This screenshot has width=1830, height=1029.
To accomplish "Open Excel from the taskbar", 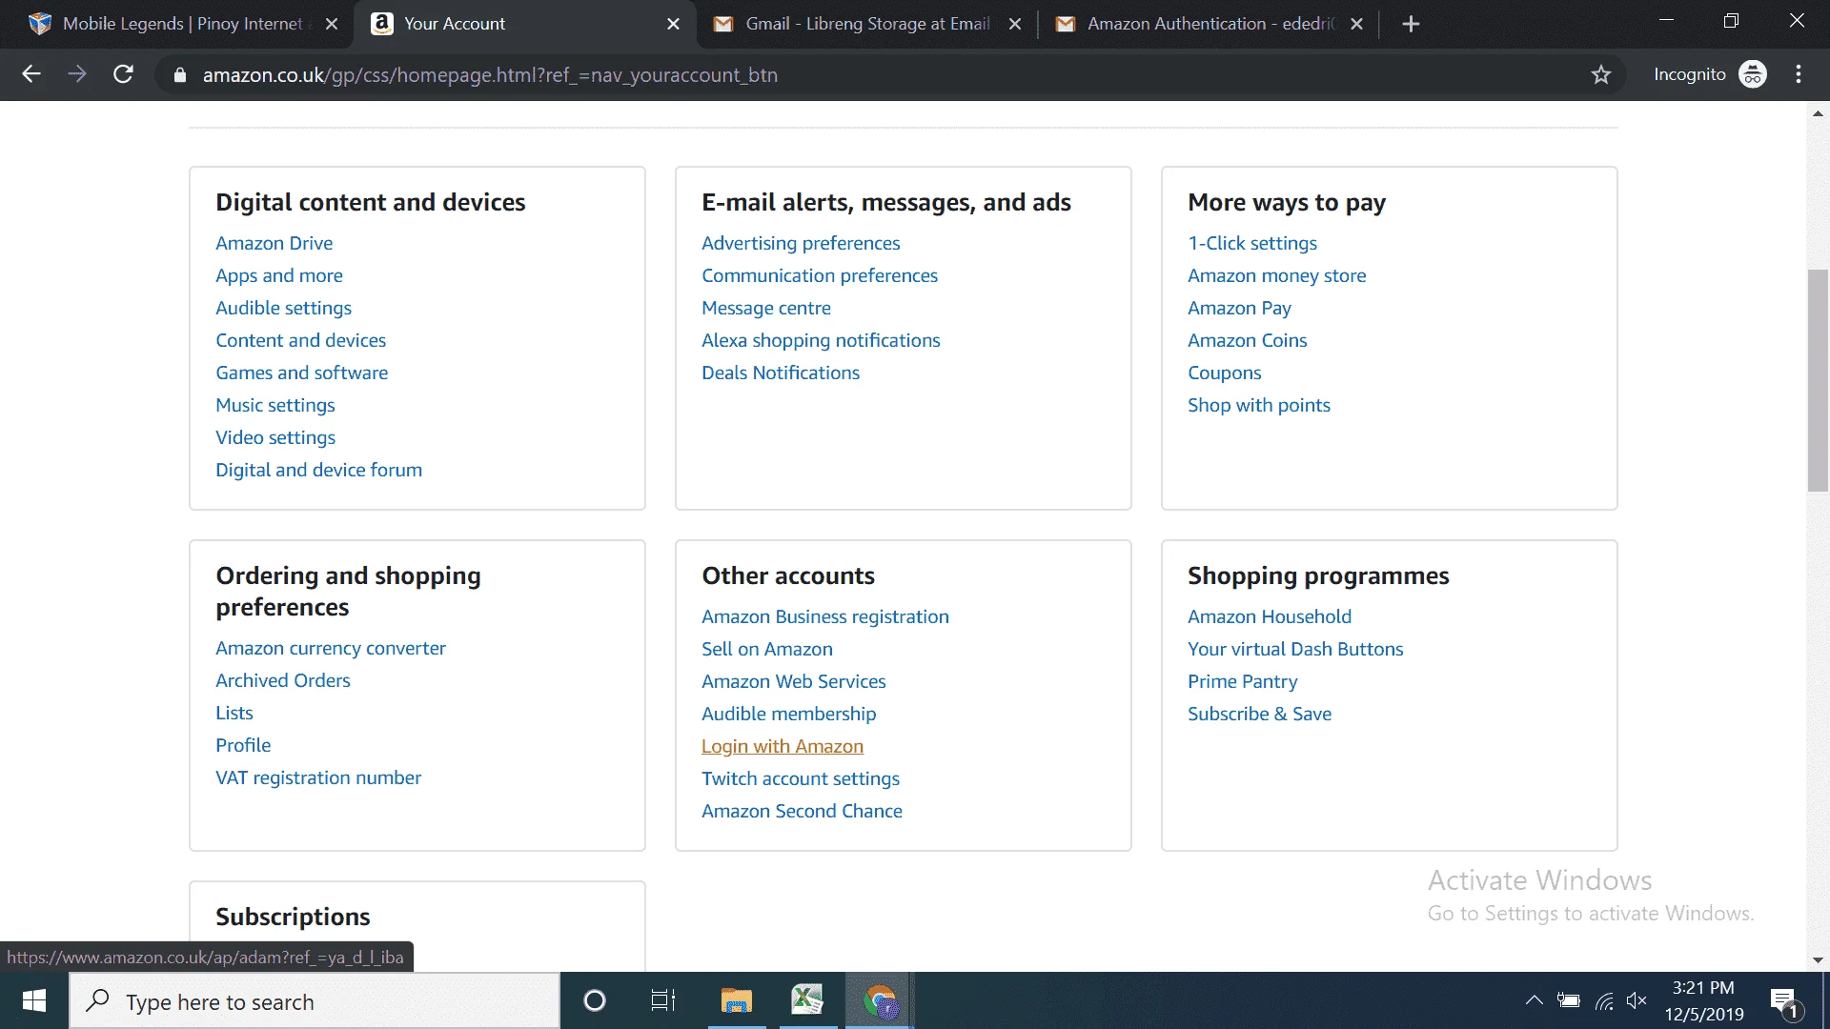I will click(807, 1001).
